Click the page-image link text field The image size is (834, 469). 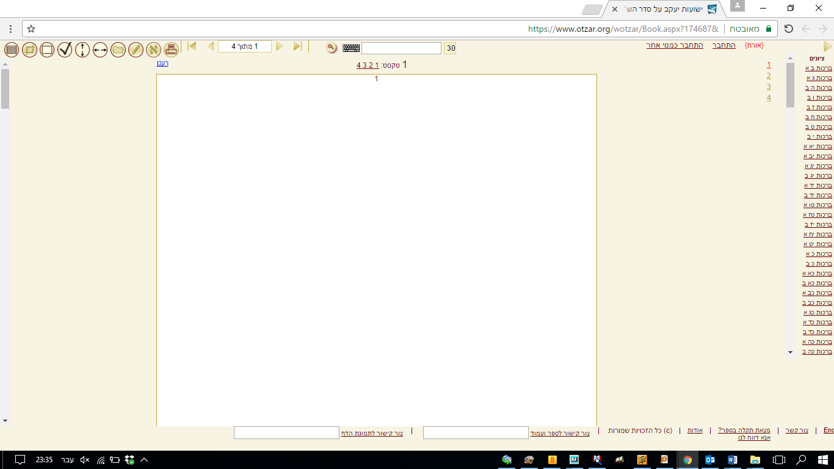coord(286,432)
